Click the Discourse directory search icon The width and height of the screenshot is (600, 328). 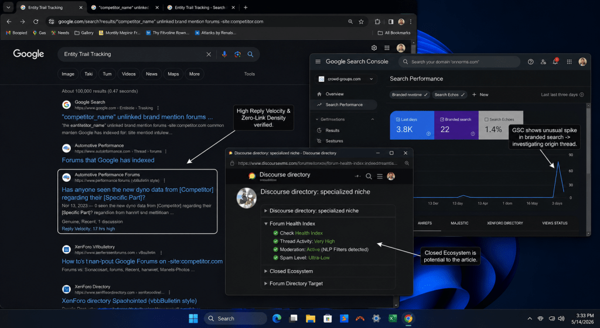click(369, 176)
